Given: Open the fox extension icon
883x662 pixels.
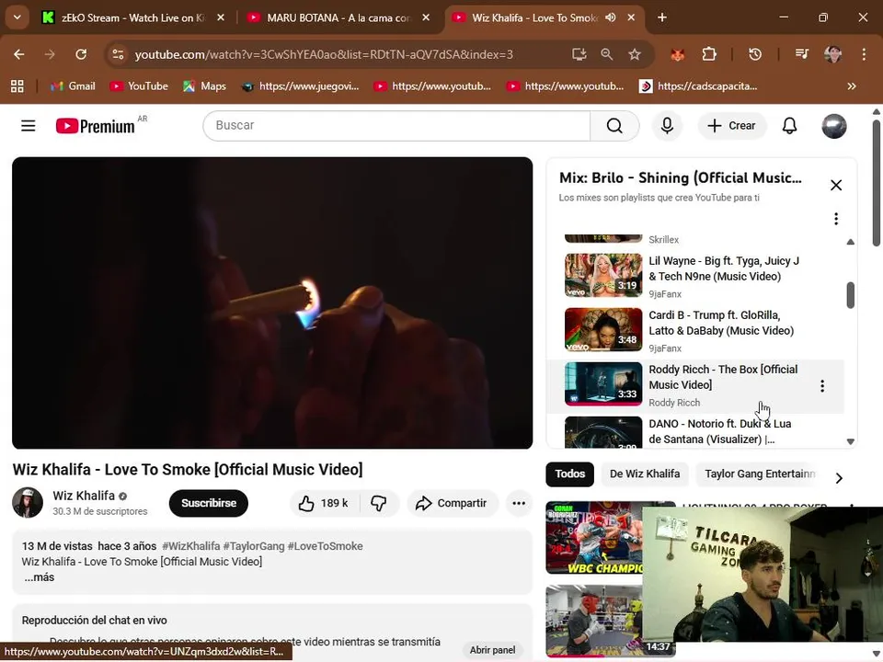Looking at the screenshot, I should [678, 54].
